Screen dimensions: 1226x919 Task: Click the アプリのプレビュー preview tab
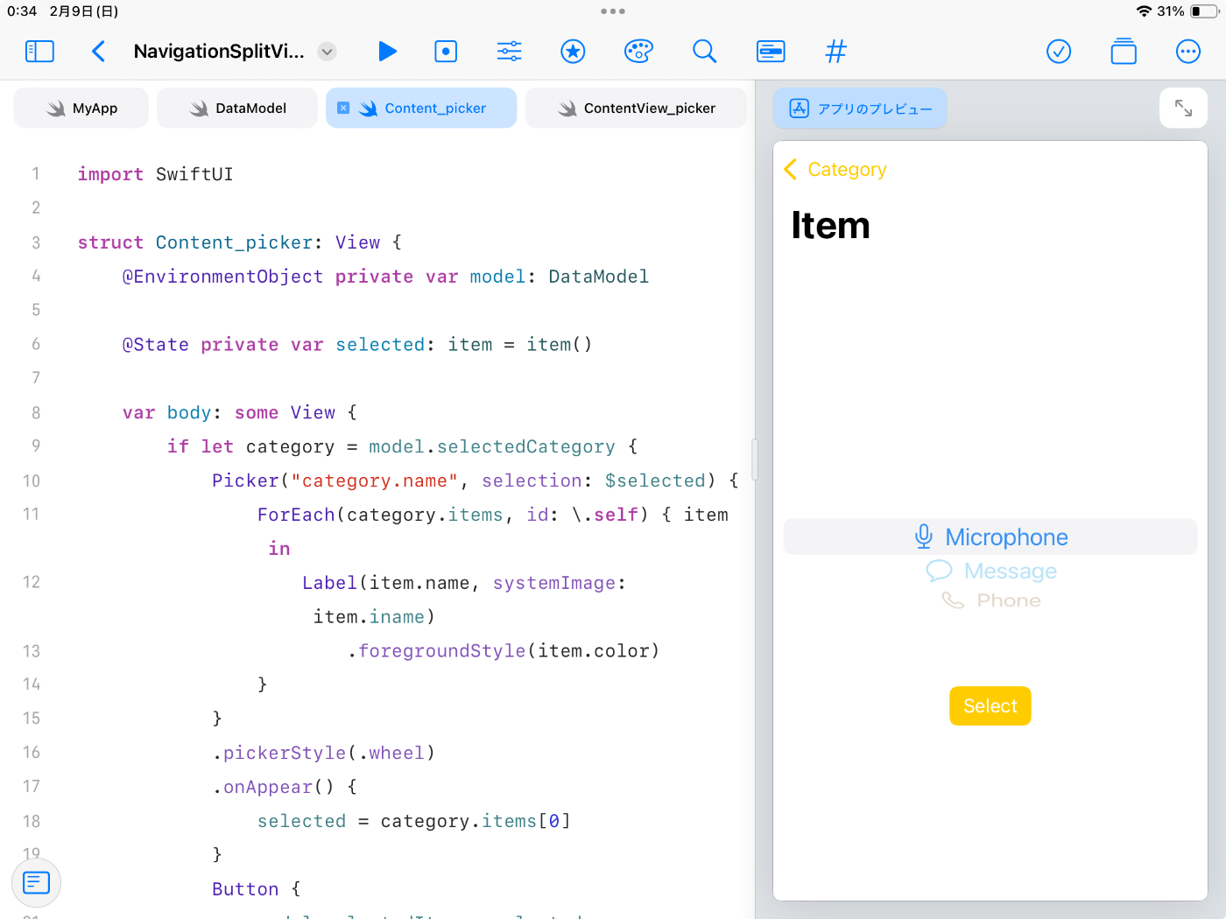coord(860,109)
